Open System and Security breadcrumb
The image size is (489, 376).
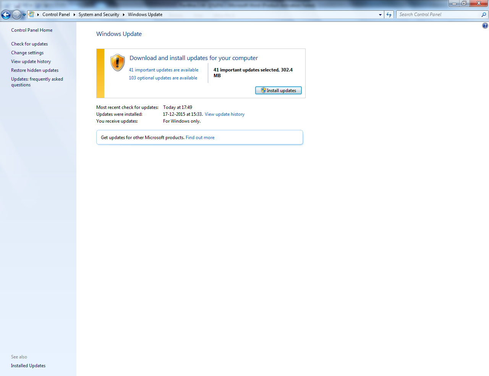(99, 15)
